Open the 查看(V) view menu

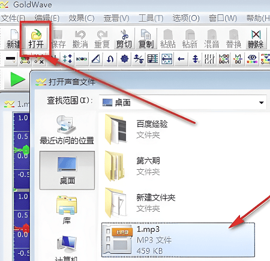[x=116, y=19]
